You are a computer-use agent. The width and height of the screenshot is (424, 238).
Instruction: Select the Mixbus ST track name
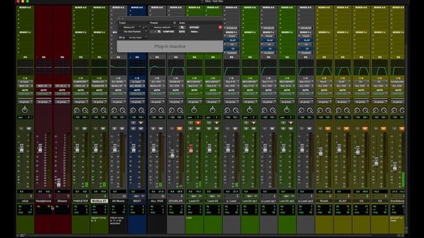click(99, 201)
